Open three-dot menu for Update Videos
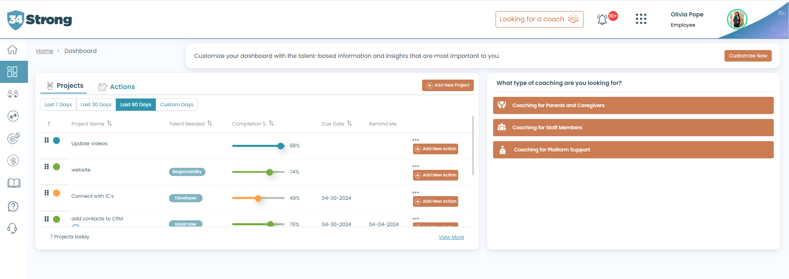Viewport: 789px width, 279px height. (415, 140)
